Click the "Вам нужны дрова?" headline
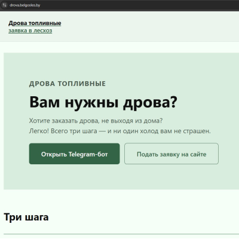239x239 pixels. click(103, 102)
